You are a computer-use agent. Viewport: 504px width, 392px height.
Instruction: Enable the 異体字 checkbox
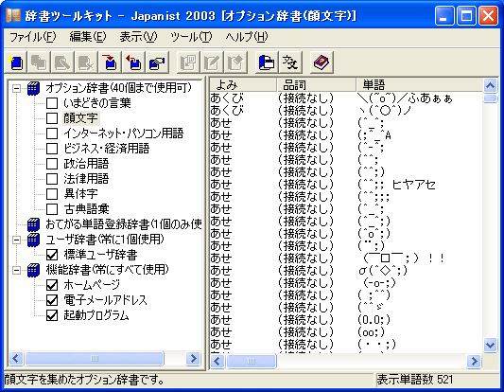tap(52, 194)
